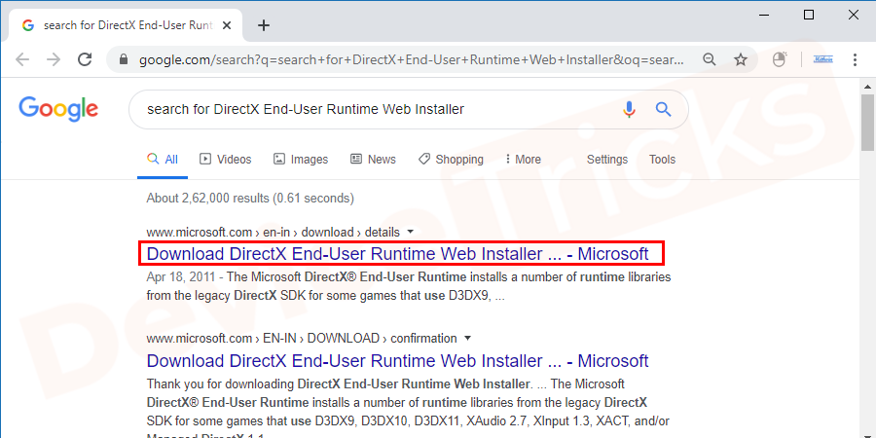
Task: Switch to News results
Action: [373, 160]
